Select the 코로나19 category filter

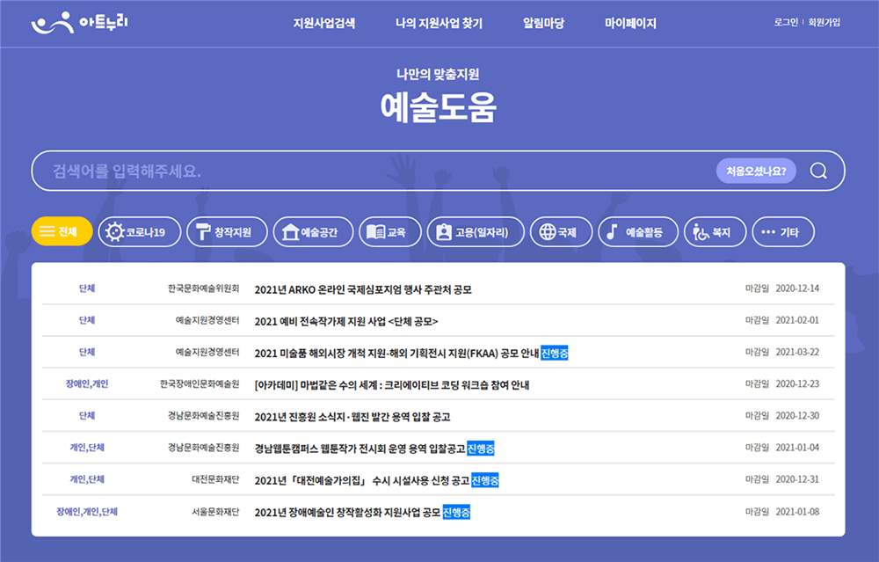[x=140, y=232]
